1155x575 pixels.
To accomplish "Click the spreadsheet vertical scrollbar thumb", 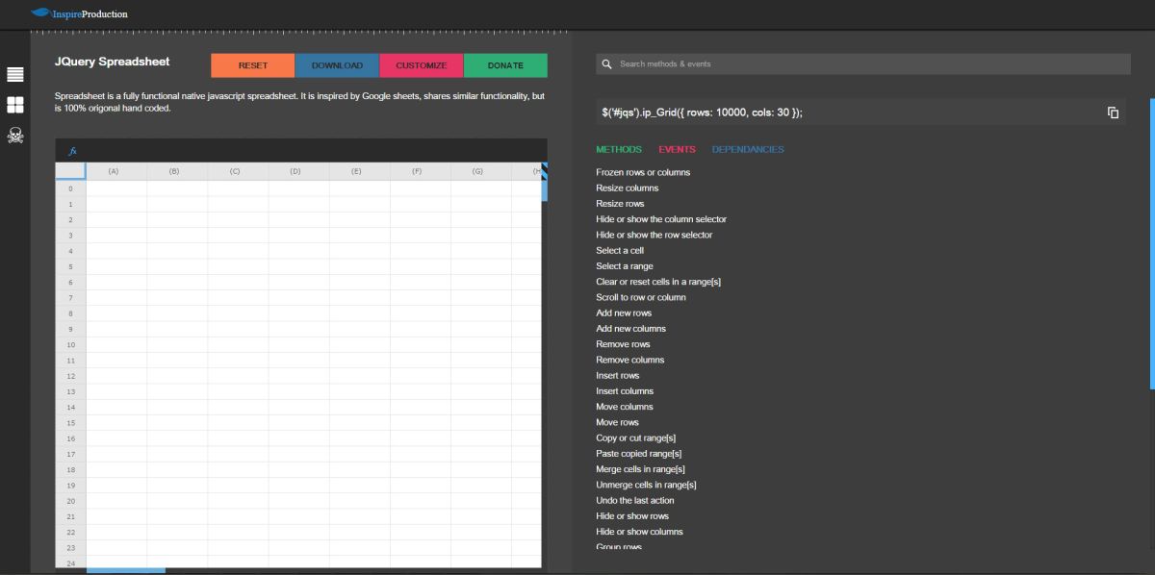I will (545, 190).
